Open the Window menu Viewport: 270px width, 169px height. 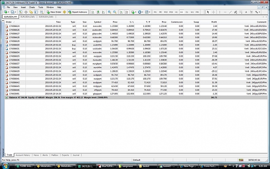(x=50, y=7)
